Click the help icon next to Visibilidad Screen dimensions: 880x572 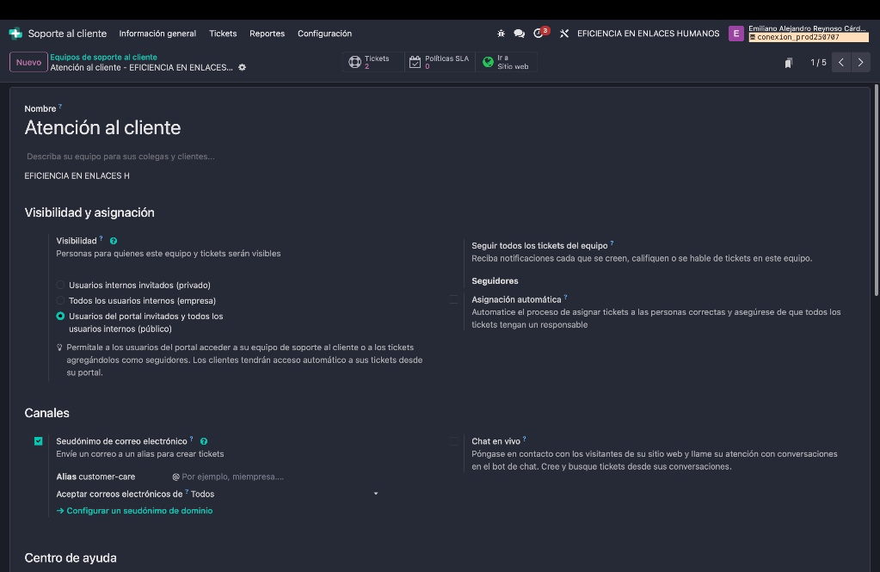tap(114, 241)
